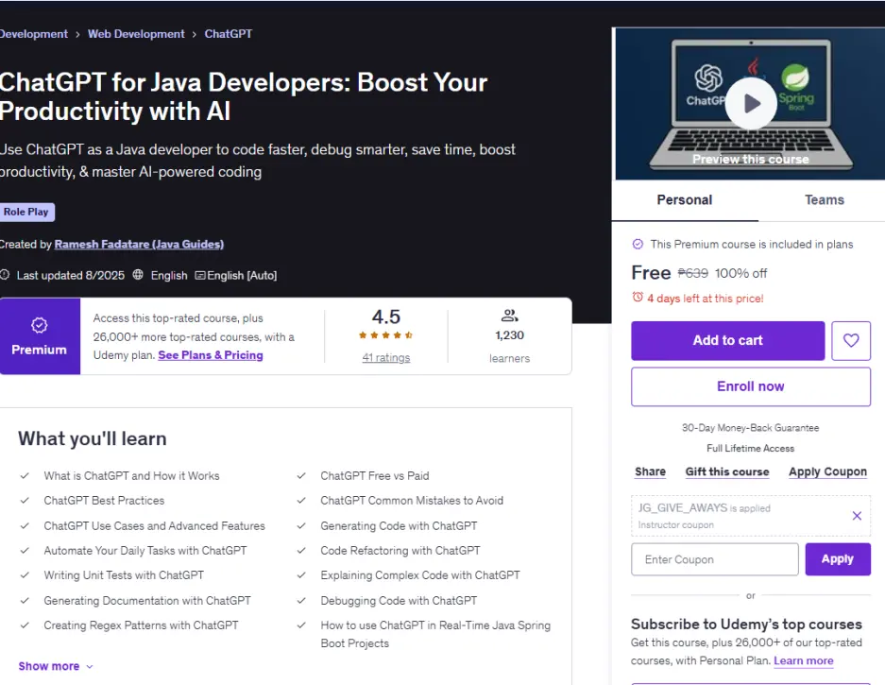Image resolution: width=885 pixels, height=685 pixels.
Task: Open See Plans & Pricing link
Action: (x=211, y=355)
